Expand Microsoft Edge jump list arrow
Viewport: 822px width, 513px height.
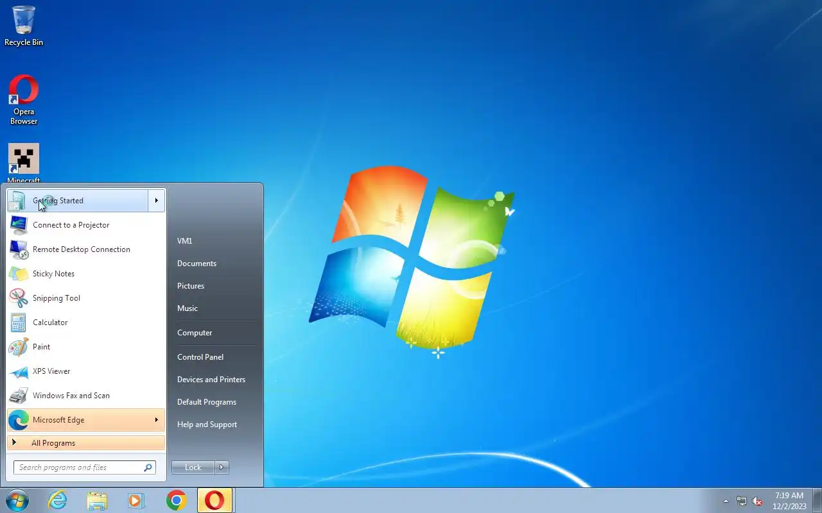click(156, 420)
